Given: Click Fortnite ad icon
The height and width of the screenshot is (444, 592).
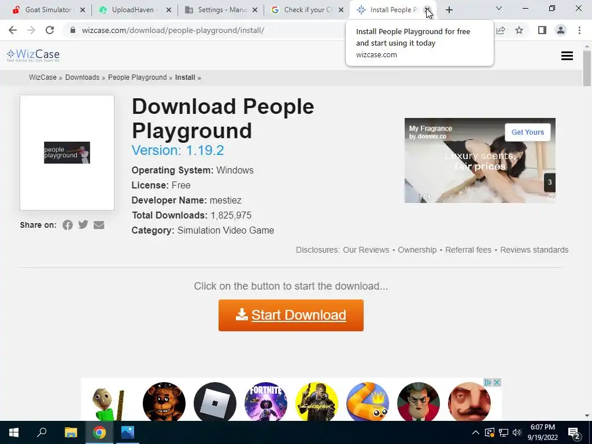Looking at the screenshot, I should 266,402.
